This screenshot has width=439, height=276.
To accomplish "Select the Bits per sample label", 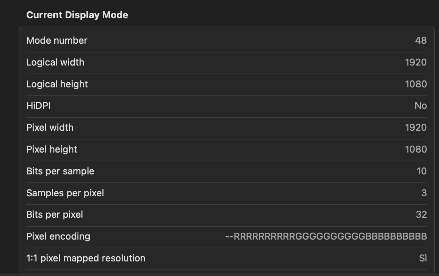I will 60,171.
